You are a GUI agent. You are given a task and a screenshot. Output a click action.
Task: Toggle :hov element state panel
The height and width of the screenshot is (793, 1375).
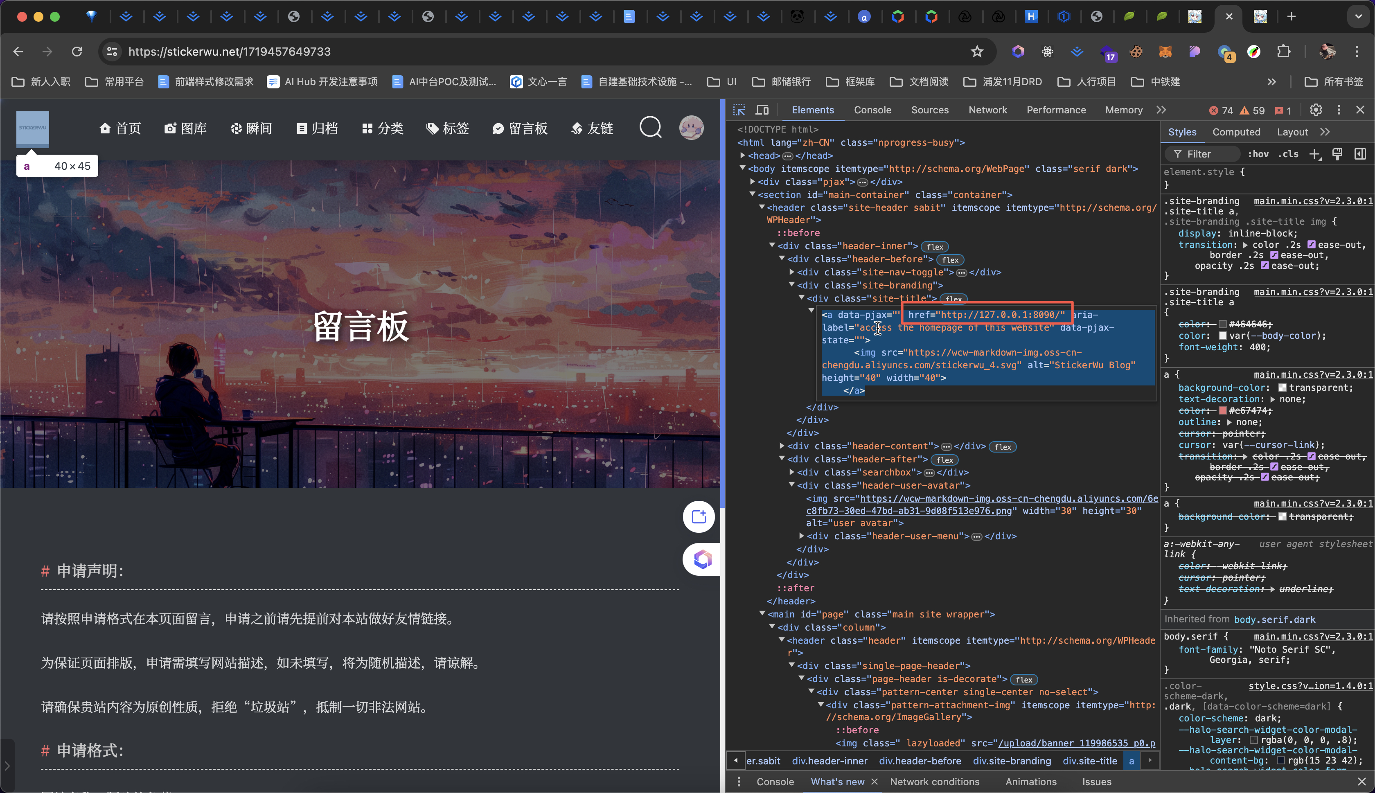tap(1258, 154)
